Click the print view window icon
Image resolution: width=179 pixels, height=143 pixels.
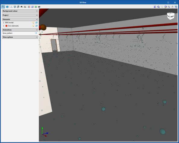point(176,7)
